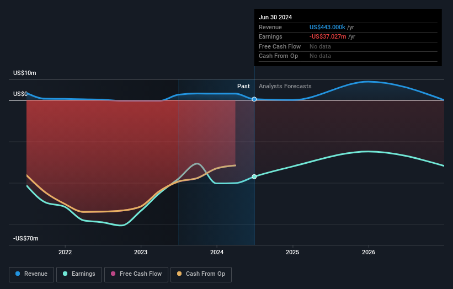Toggle the Revenue legend series
The height and width of the screenshot is (289, 453).
31,274
